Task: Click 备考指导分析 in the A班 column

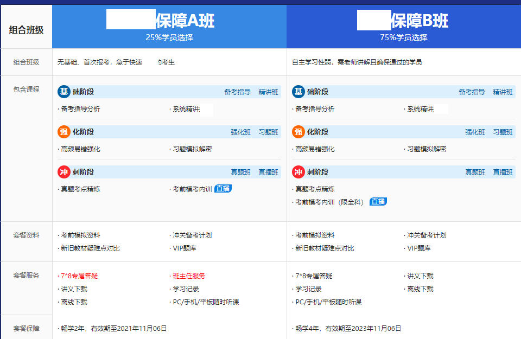Action: [80, 109]
